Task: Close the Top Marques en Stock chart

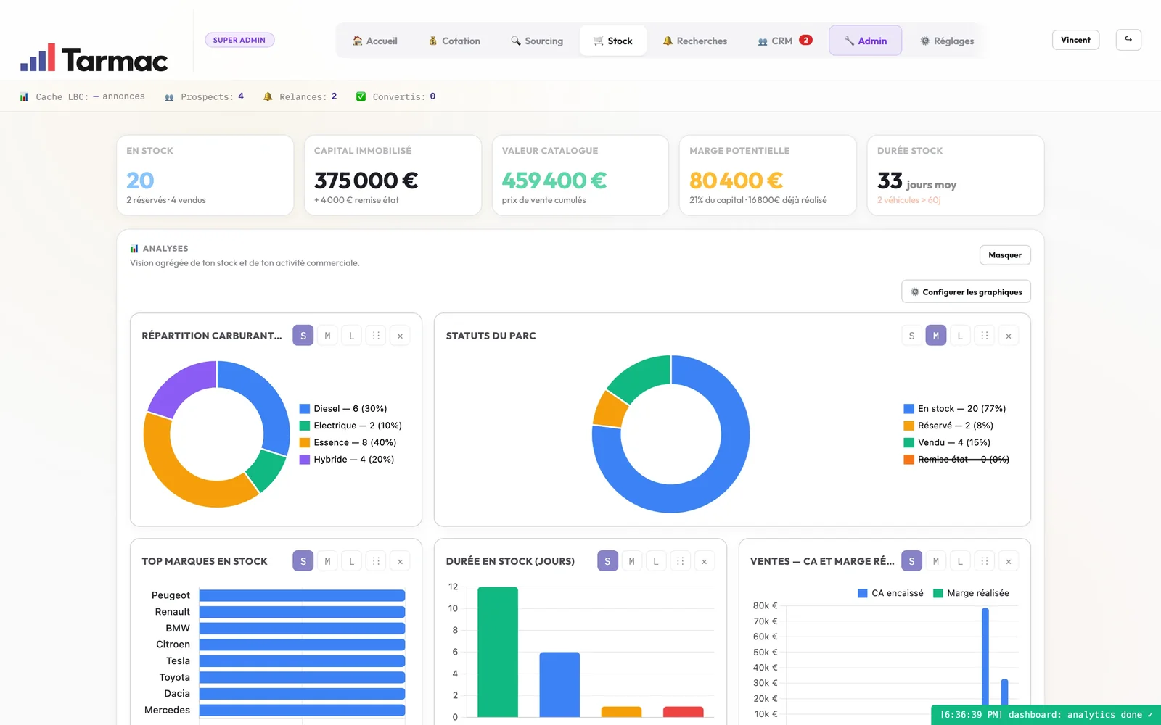Action: (400, 561)
